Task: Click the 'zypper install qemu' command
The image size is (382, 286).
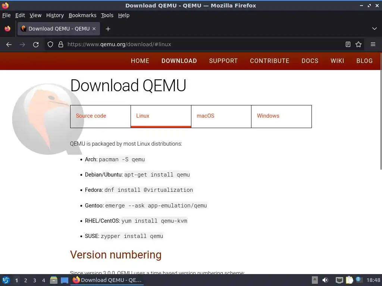Action: [x=132, y=236]
